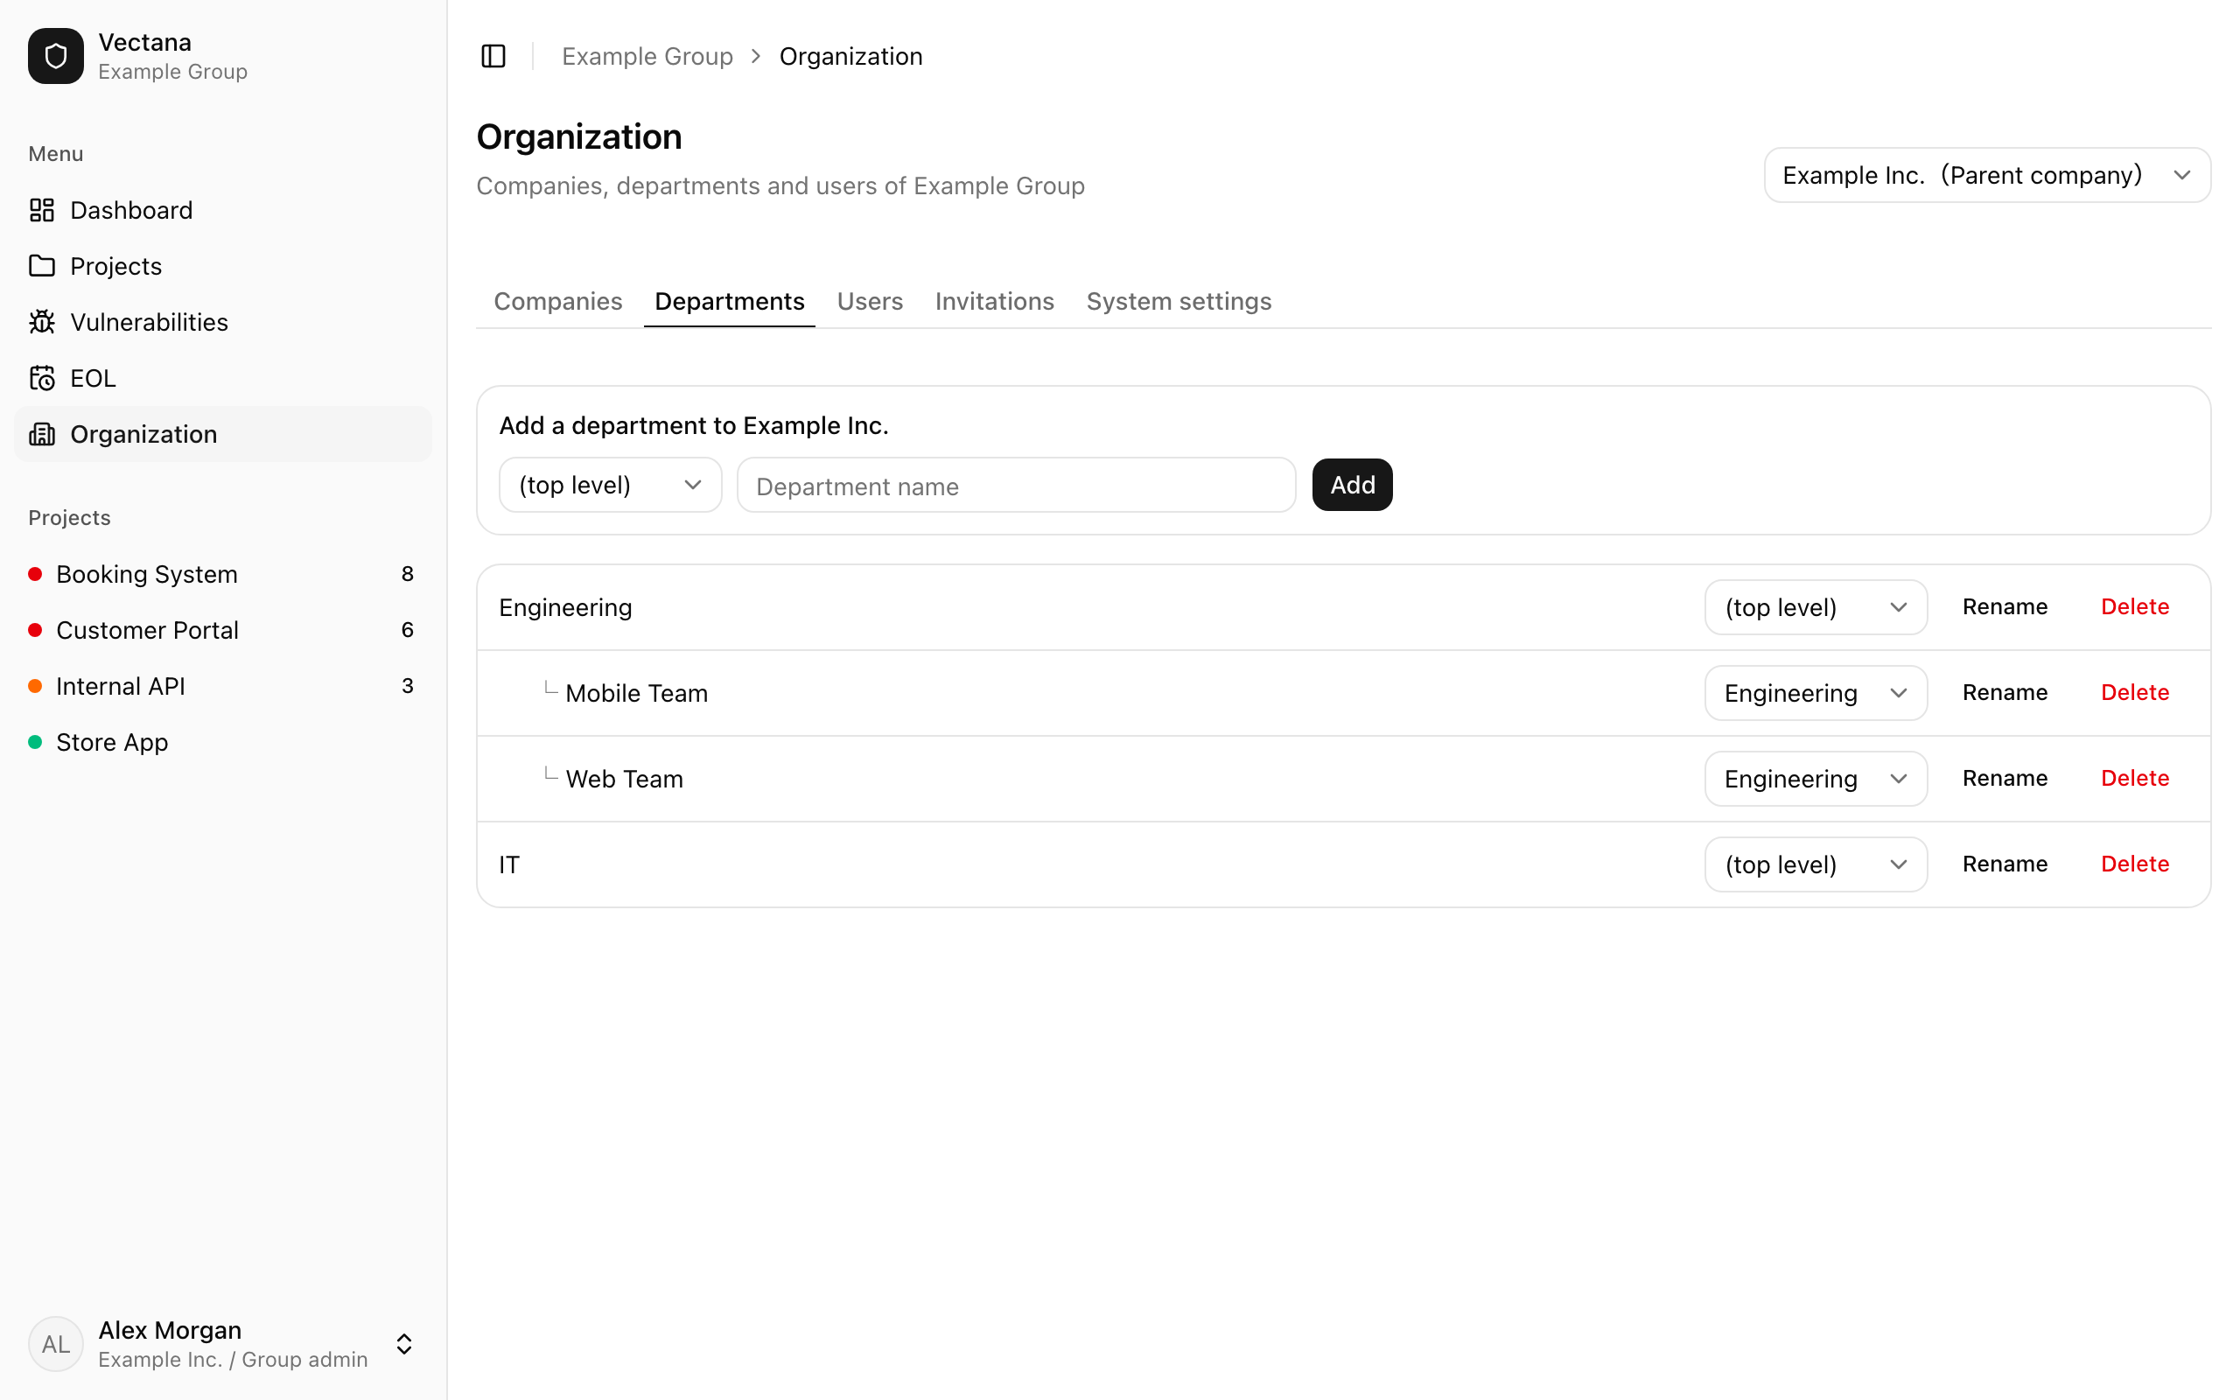Screen dimensions: 2240x1400
Task: Open the Dashboard menu item
Action: (x=222, y=210)
